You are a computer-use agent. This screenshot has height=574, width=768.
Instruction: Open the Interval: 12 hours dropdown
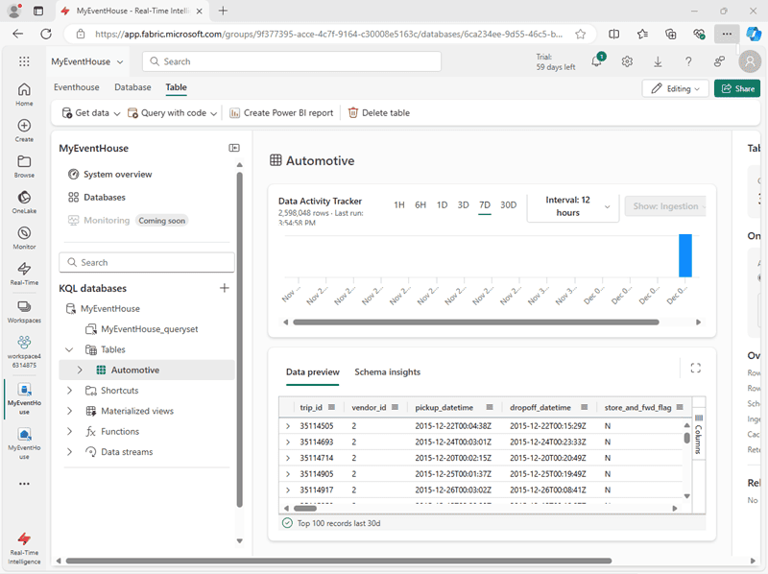click(573, 205)
